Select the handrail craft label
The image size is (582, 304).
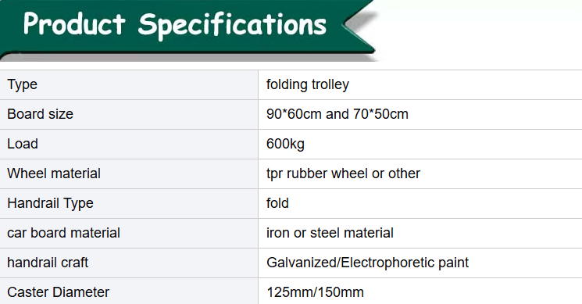point(48,263)
